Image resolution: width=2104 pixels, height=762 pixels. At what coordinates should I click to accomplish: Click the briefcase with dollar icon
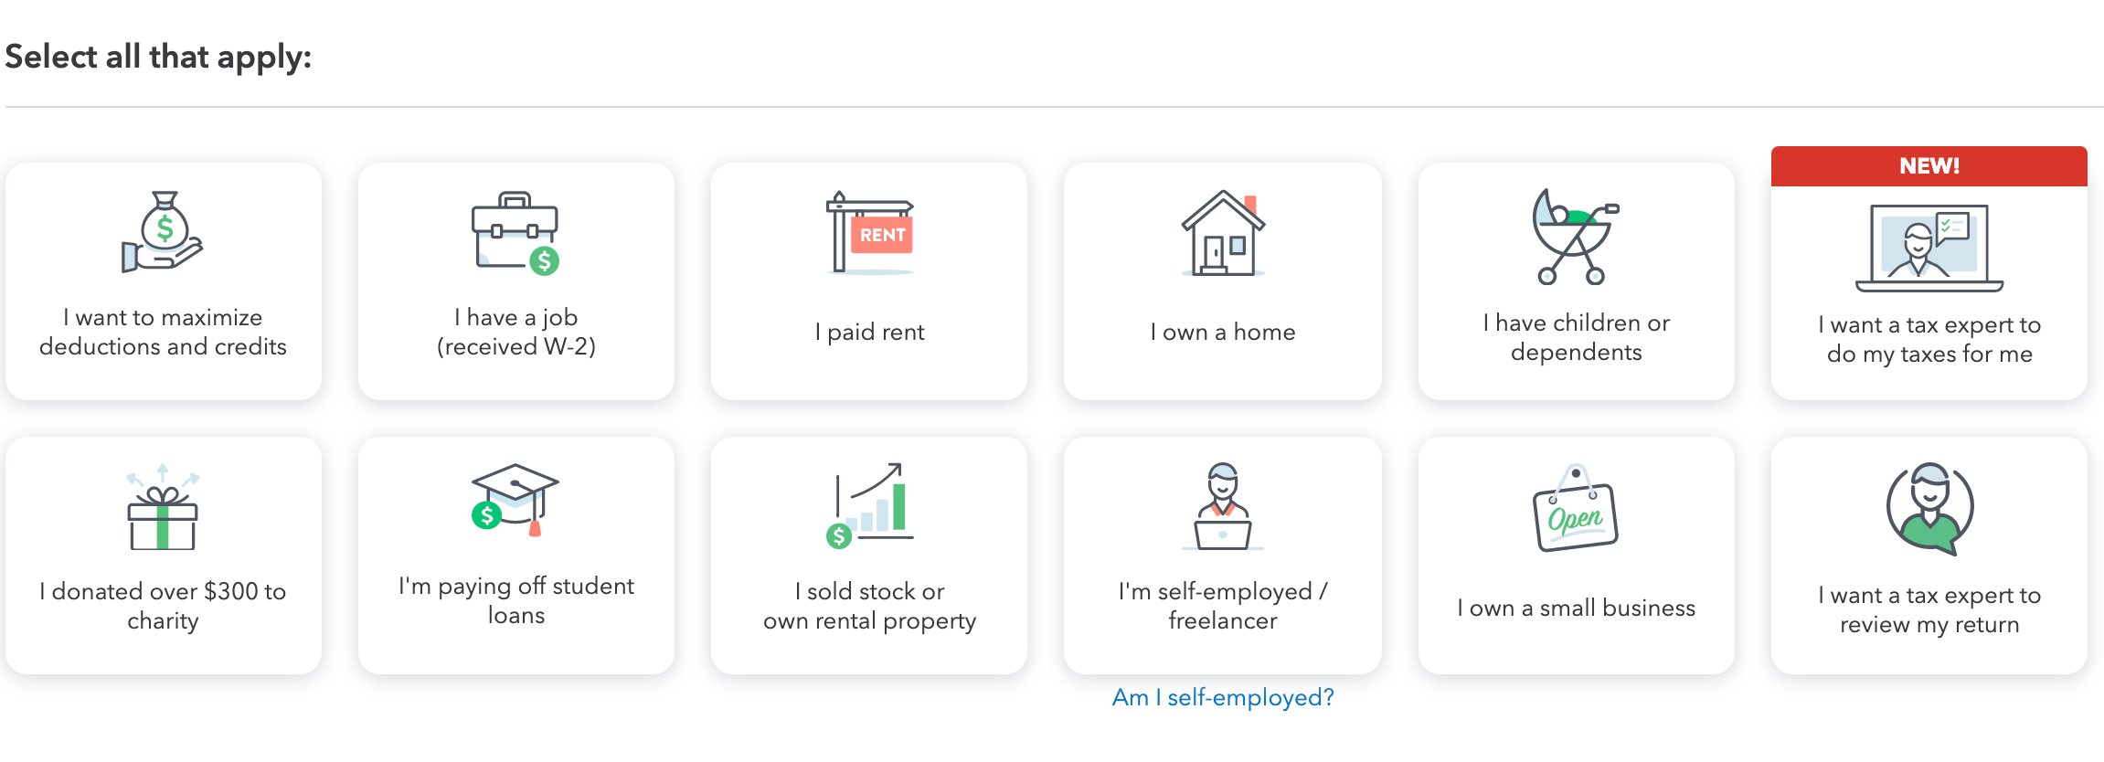pyautogui.click(x=515, y=233)
